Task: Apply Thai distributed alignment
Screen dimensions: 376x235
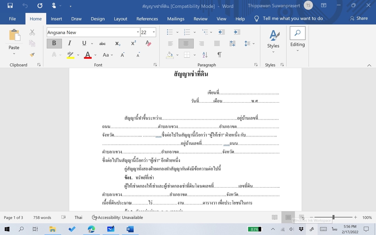Action: tap(232, 43)
